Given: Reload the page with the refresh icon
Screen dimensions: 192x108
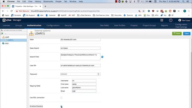Looking at the screenshot, I should (x=11, y=11).
